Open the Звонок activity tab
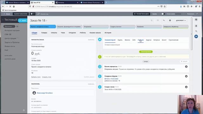Screen dimensions: 203x114 click(x=127, y=40)
